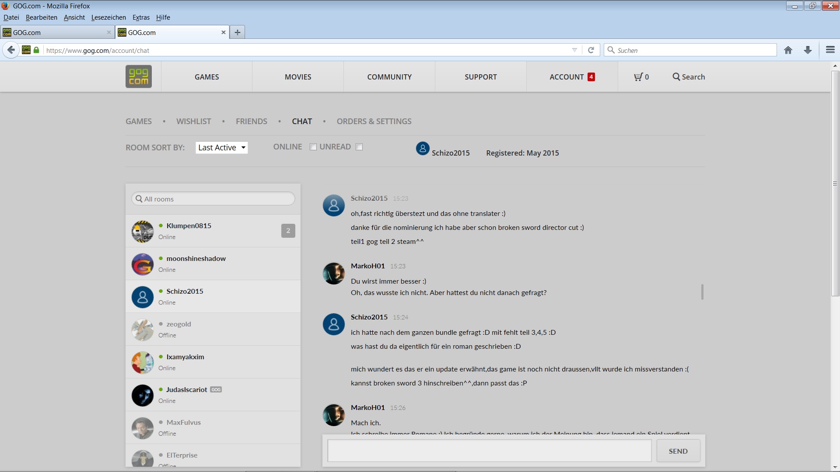Screen dimensions: 840x472
Task: Switch to the FRIENDS account tab
Action: click(251, 121)
